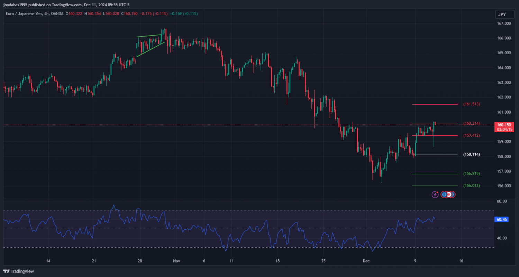This screenshot has width=519, height=277.
Task: Select the green 156.013 level label
Action: [471, 186]
